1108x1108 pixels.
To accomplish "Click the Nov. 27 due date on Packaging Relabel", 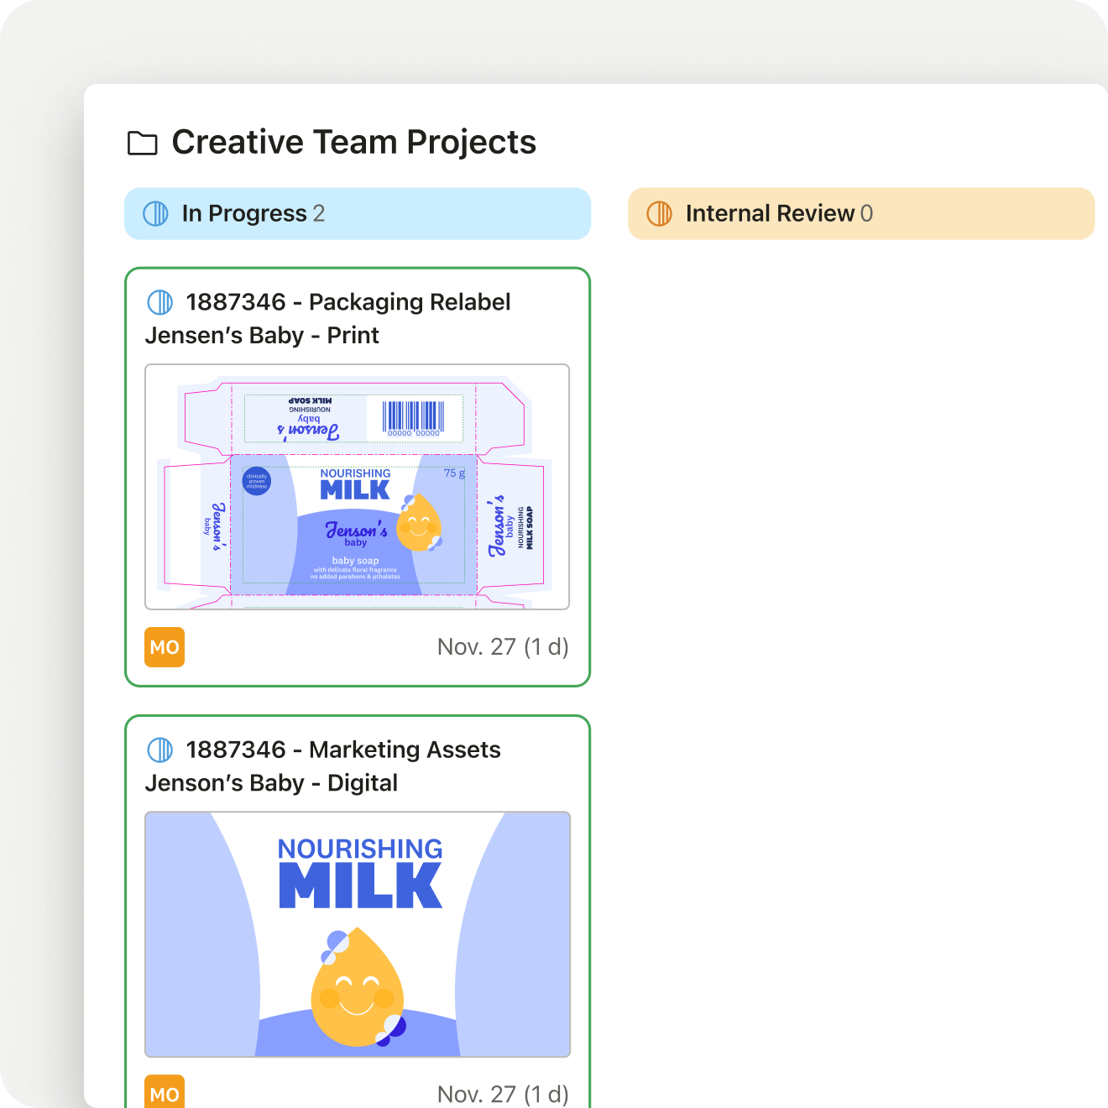I will (503, 647).
